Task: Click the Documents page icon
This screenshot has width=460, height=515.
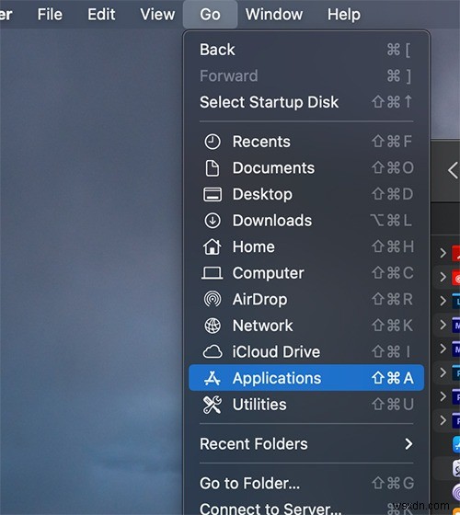Action: point(213,168)
